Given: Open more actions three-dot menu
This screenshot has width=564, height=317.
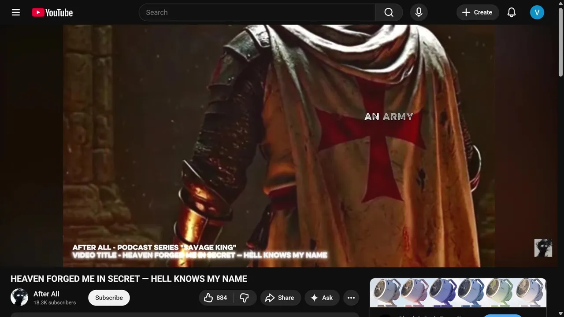Looking at the screenshot, I should coord(351,298).
